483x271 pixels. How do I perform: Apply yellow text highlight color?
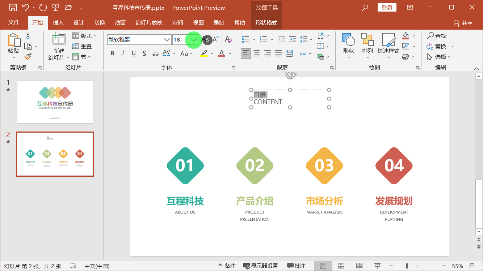pos(204,53)
